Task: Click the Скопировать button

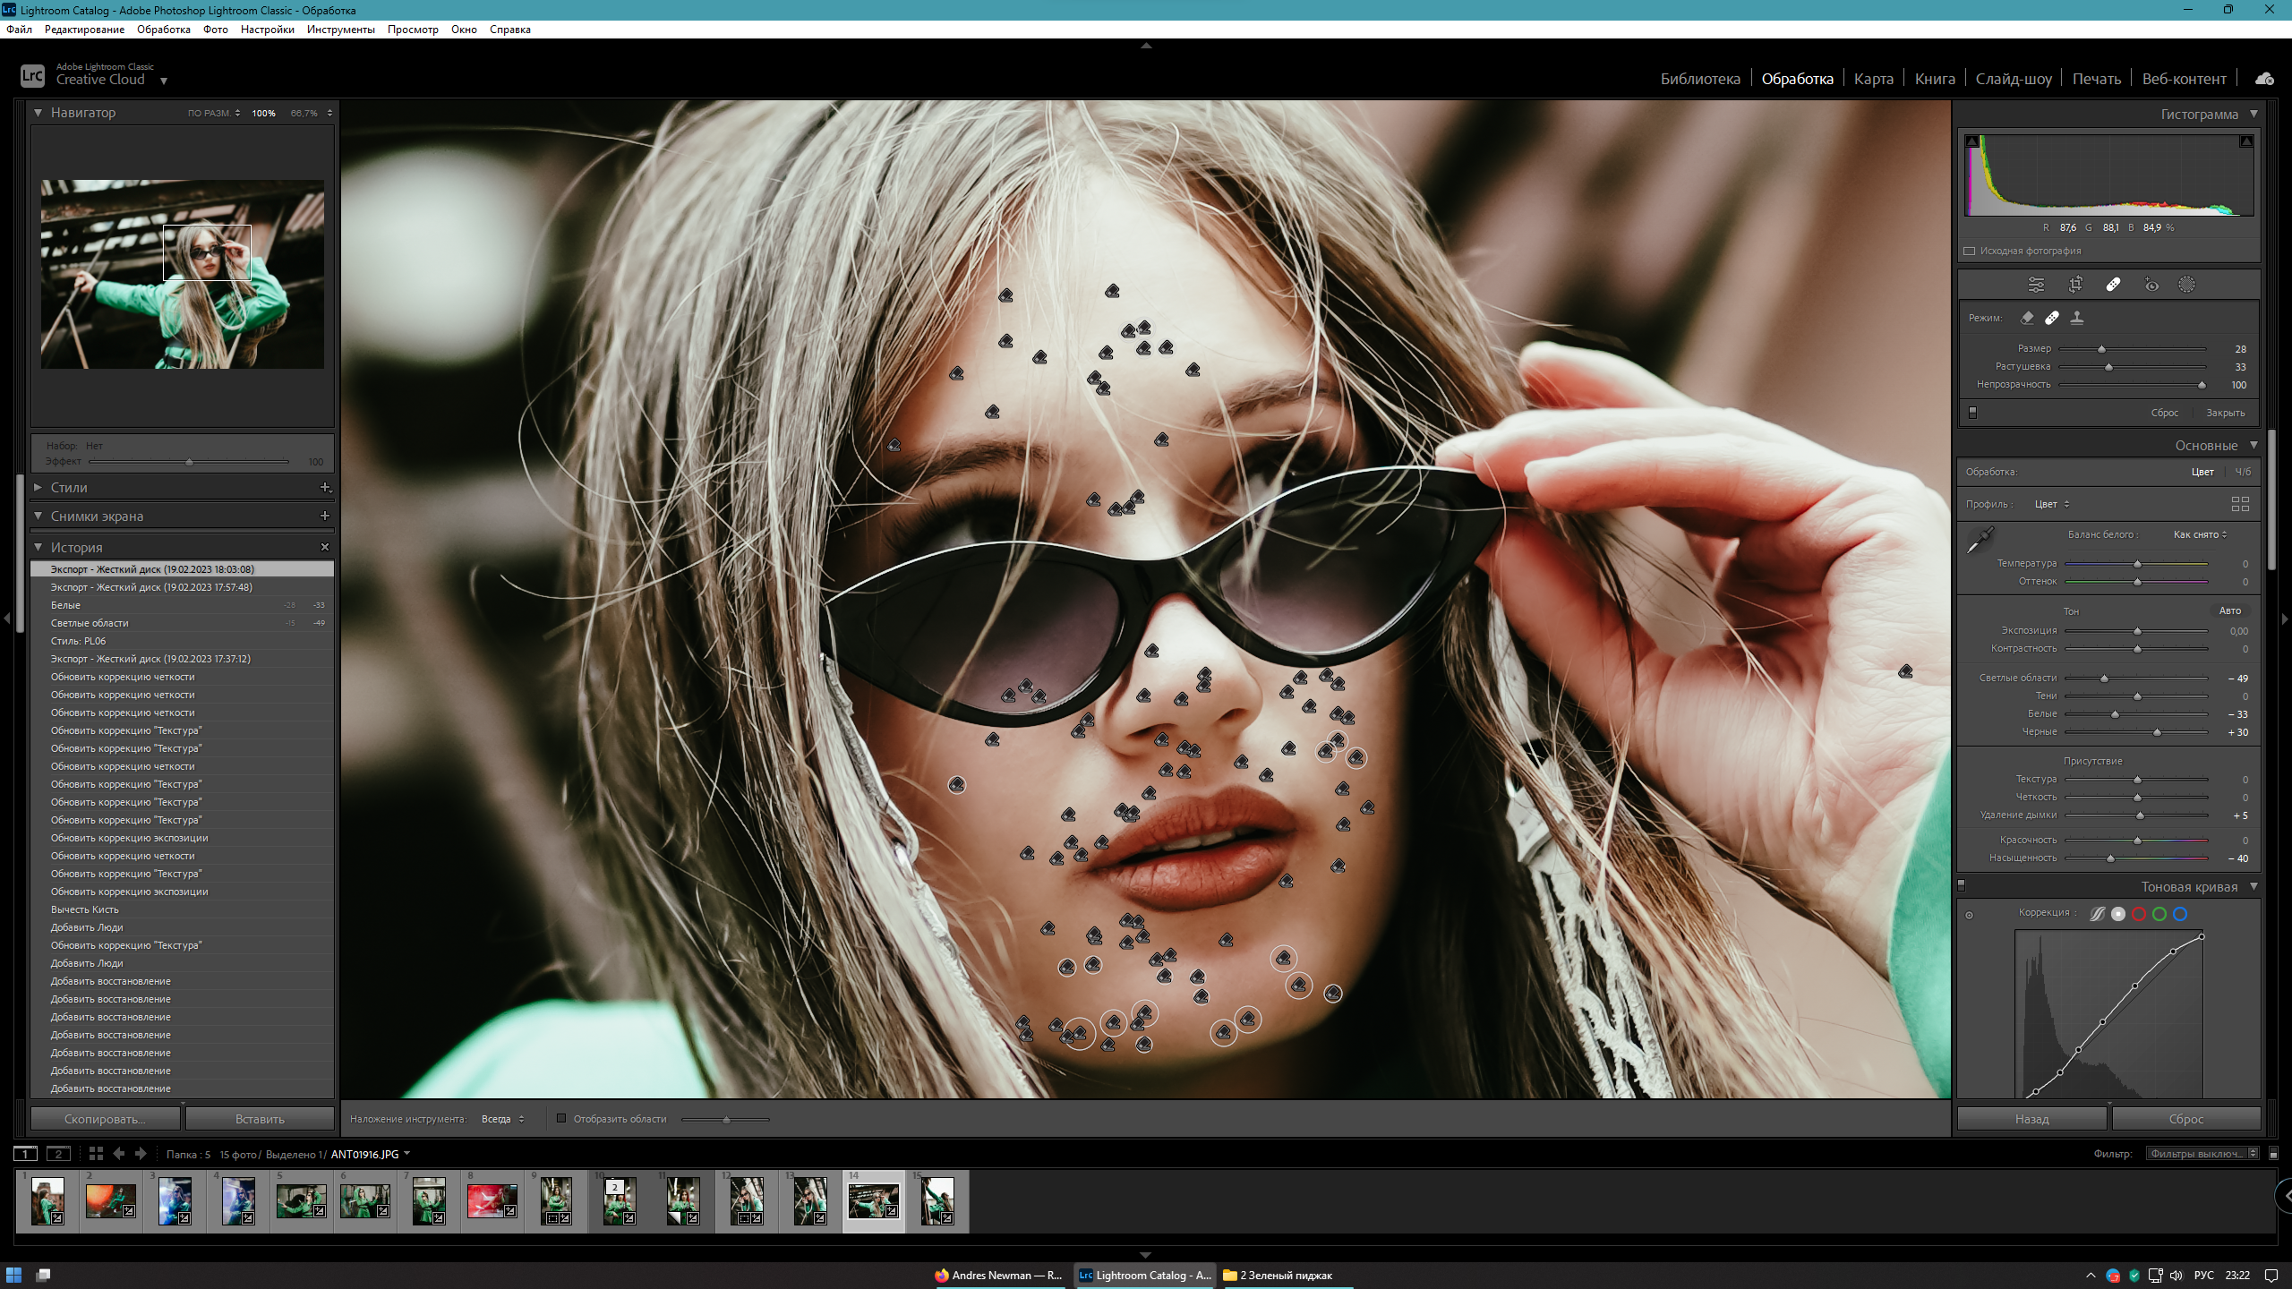Action: pos(105,1119)
